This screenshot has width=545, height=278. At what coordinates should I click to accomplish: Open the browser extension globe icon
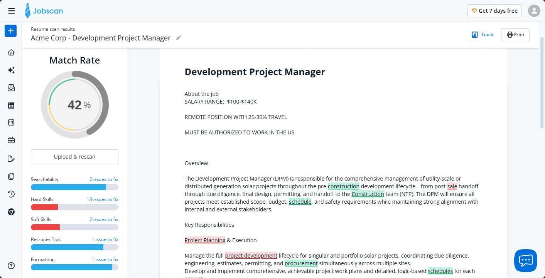[11, 212]
